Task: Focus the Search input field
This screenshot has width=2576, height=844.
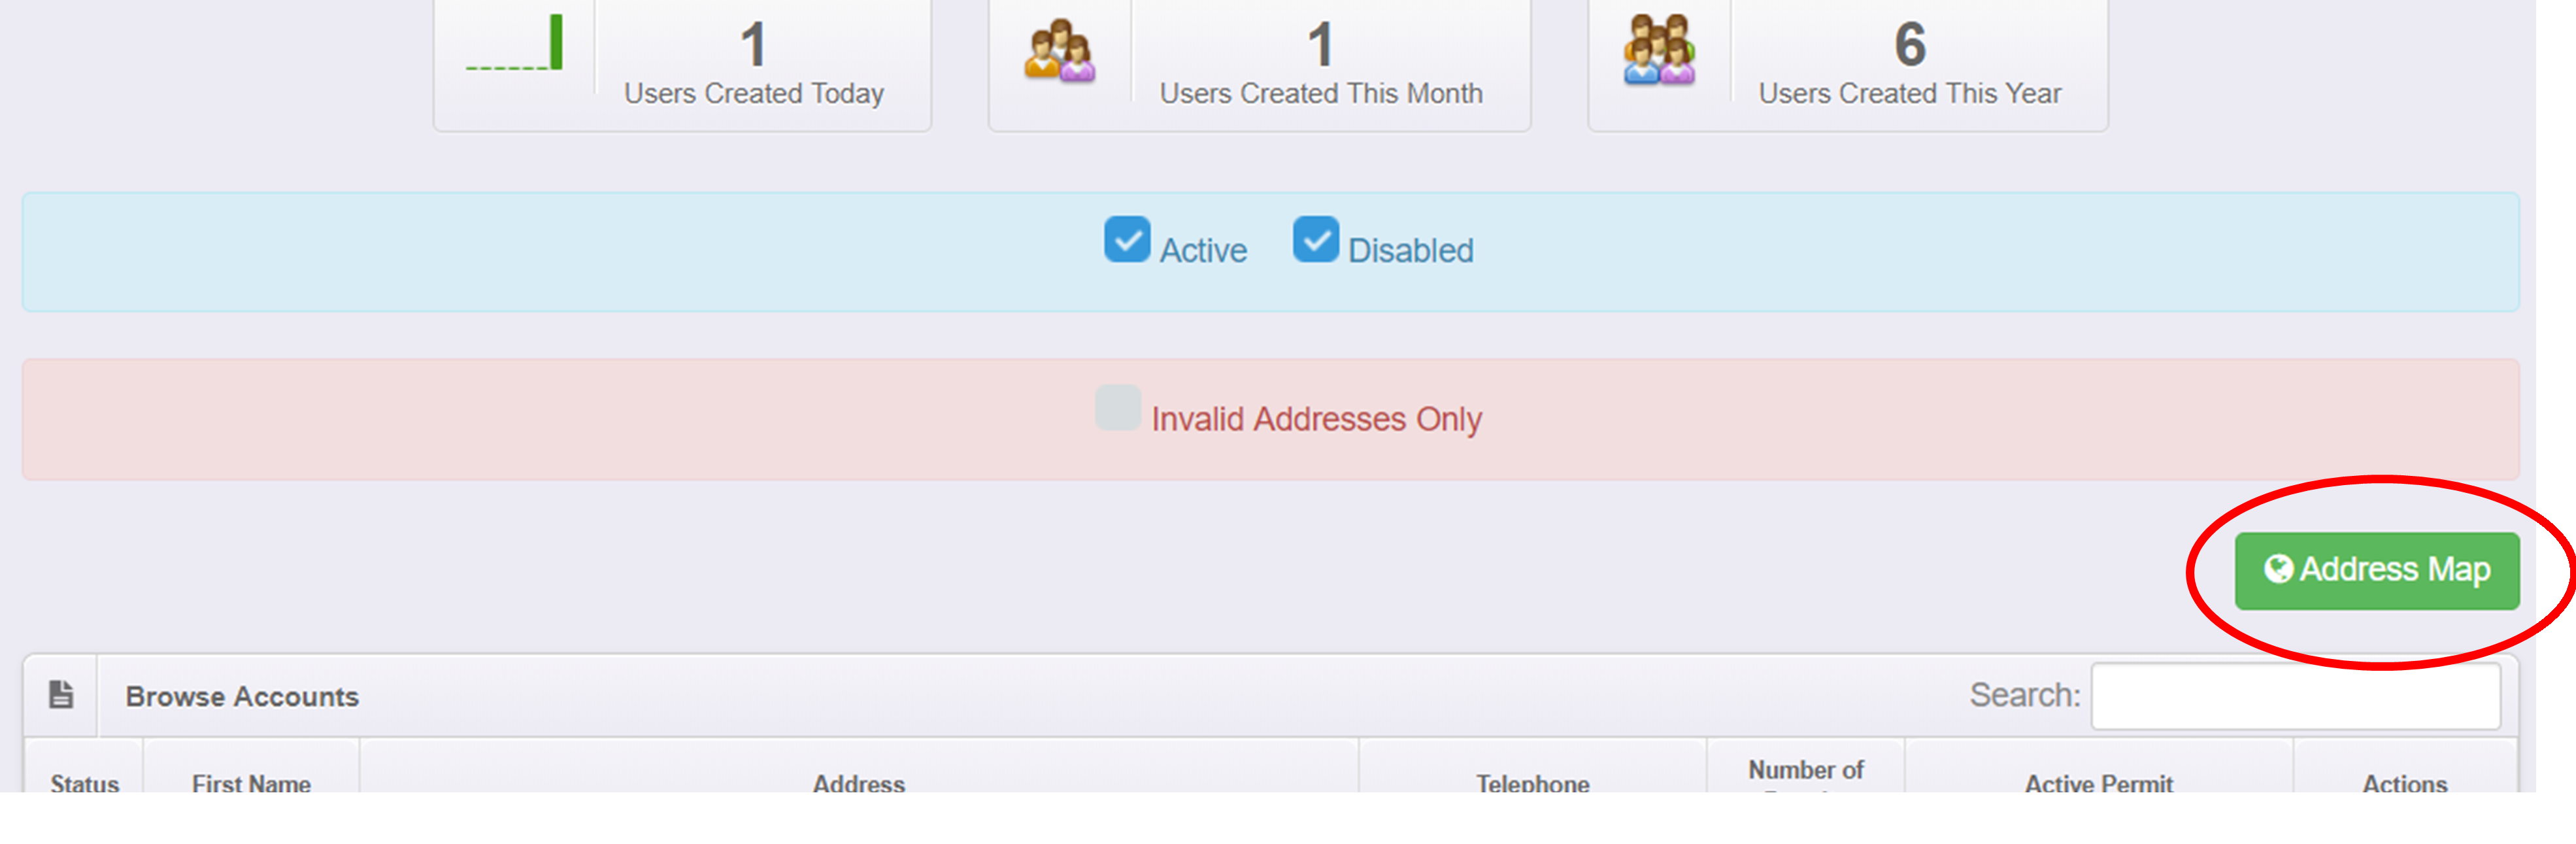Action: click(x=2295, y=696)
